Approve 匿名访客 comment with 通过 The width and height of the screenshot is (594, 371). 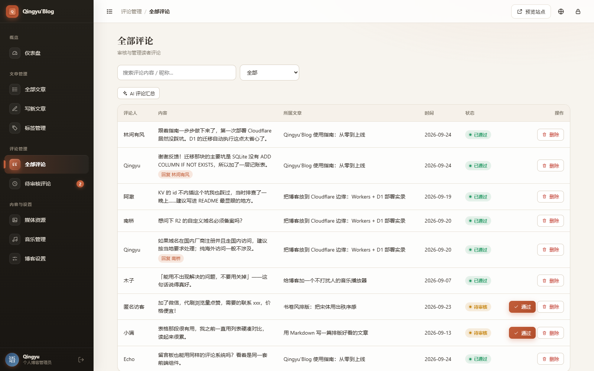pyautogui.click(x=522, y=307)
